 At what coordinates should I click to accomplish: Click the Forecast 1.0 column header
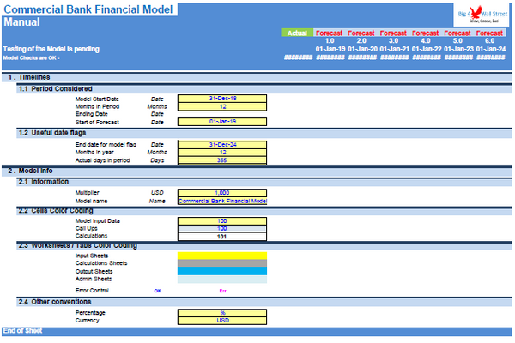click(330, 33)
